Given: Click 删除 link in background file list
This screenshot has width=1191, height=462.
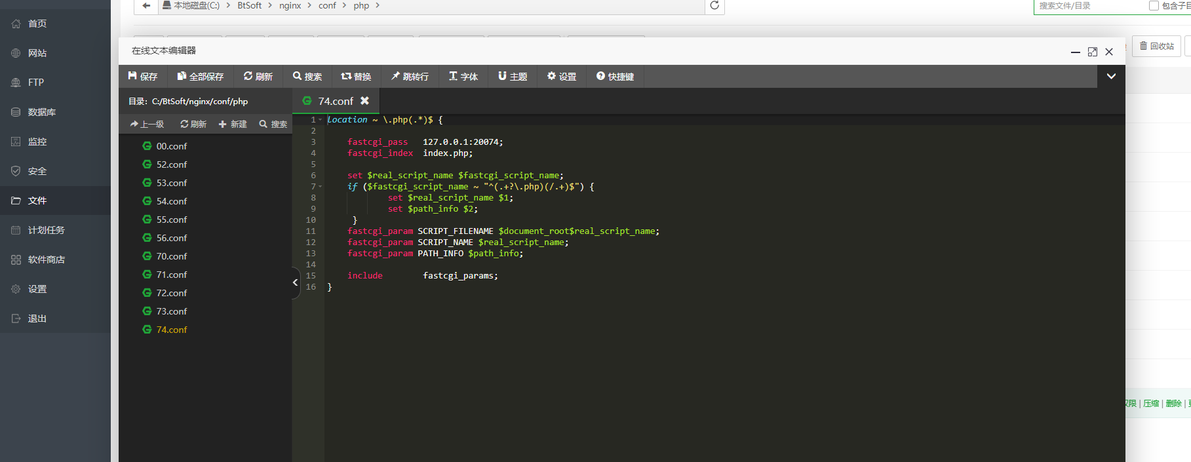Looking at the screenshot, I should pos(1173,403).
